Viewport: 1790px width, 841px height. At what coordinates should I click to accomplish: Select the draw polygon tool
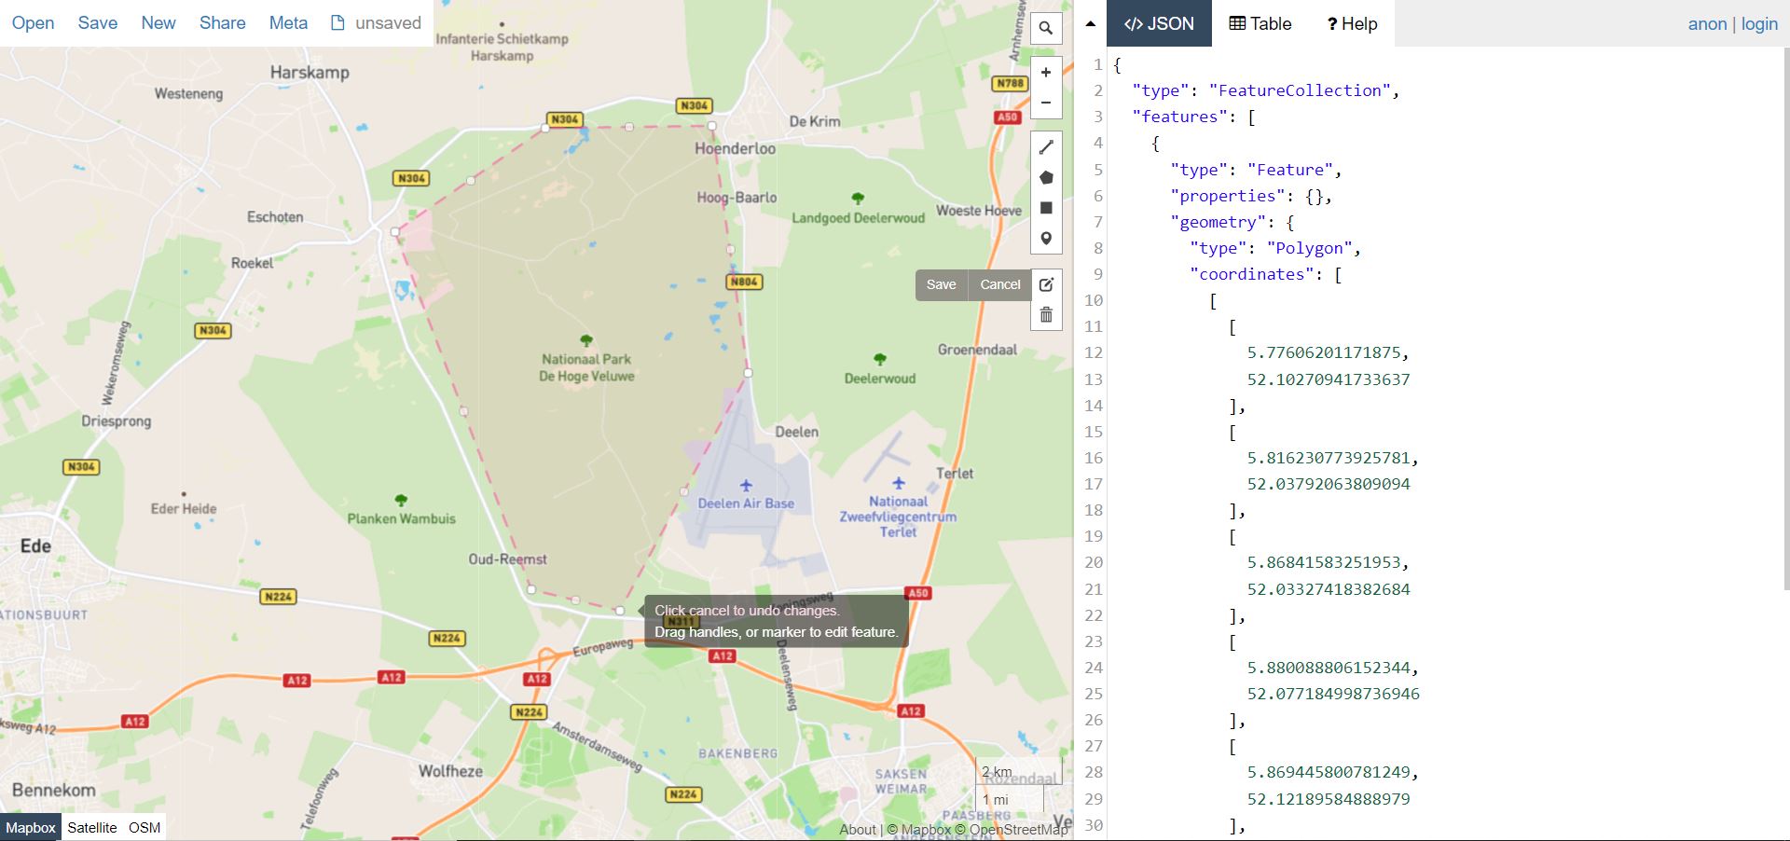(1046, 177)
